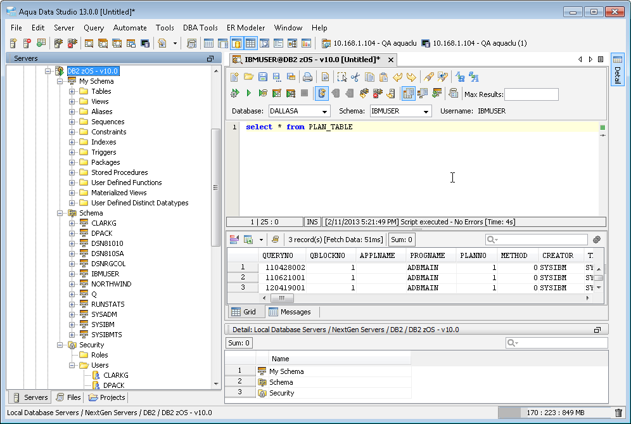Click the convert to lowercase icon
The image size is (631, 424).
(460, 77)
